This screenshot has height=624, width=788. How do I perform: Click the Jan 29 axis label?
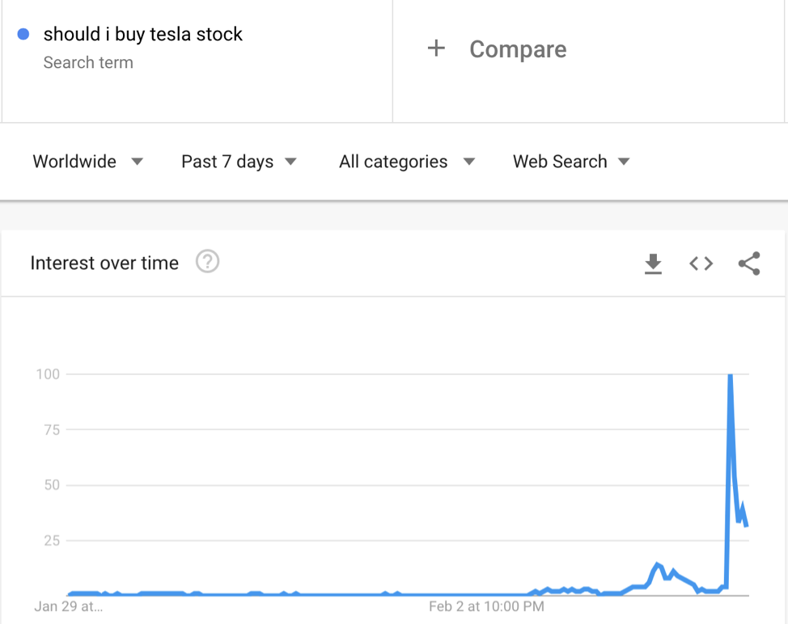pos(68,606)
